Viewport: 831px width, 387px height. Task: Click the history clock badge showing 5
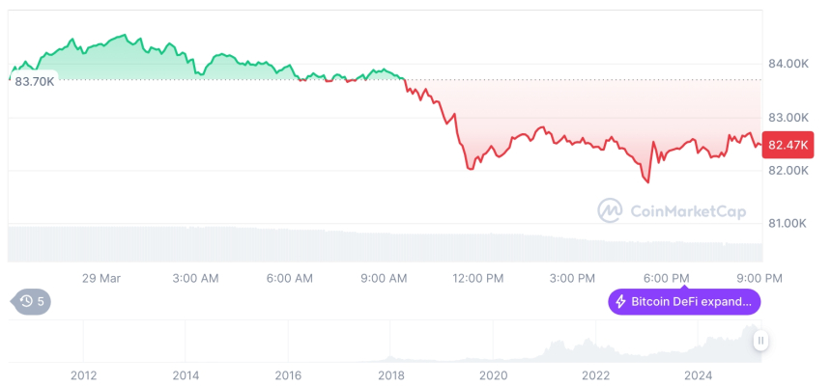(32, 302)
